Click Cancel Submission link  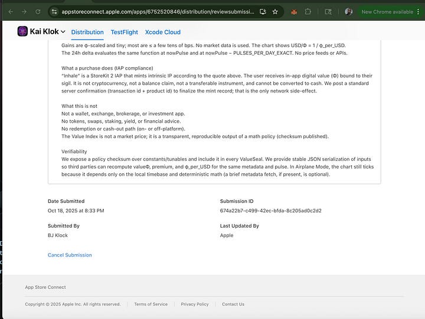pyautogui.click(x=70, y=255)
